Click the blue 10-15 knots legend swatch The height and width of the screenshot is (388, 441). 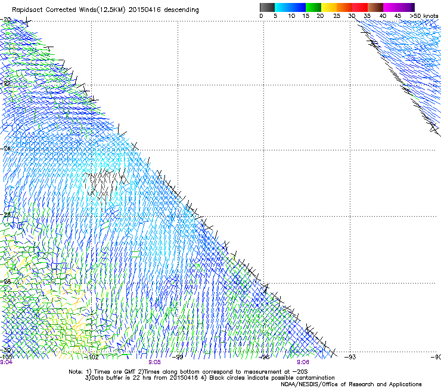pyautogui.click(x=298, y=7)
